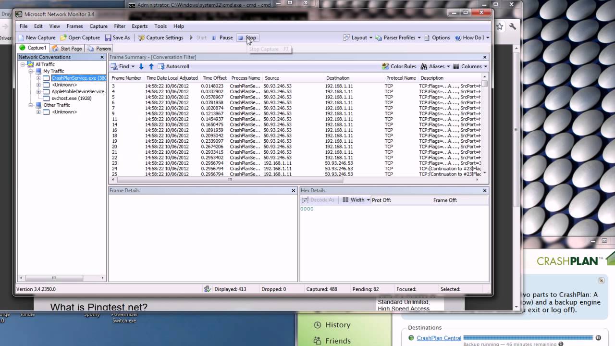Open Color Rules
Image resolution: width=615 pixels, height=346 pixels.
[x=399, y=66]
